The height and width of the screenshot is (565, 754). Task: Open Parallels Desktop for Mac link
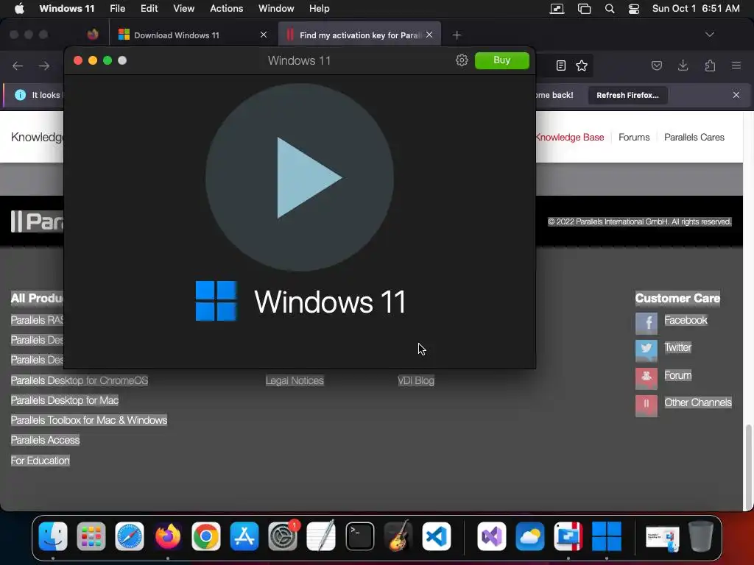click(x=65, y=400)
